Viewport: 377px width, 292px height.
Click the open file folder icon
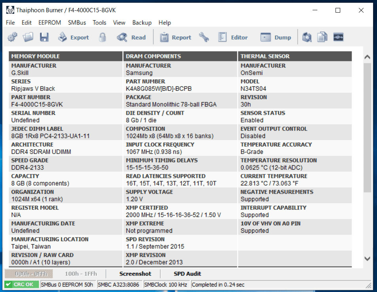point(28,37)
